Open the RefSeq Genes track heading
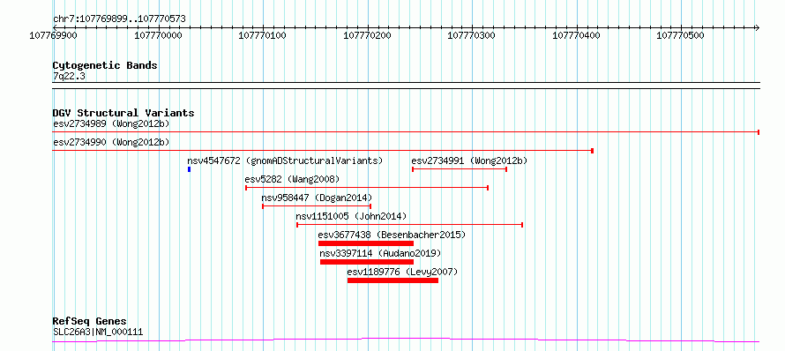This screenshot has width=785, height=351. (x=90, y=322)
